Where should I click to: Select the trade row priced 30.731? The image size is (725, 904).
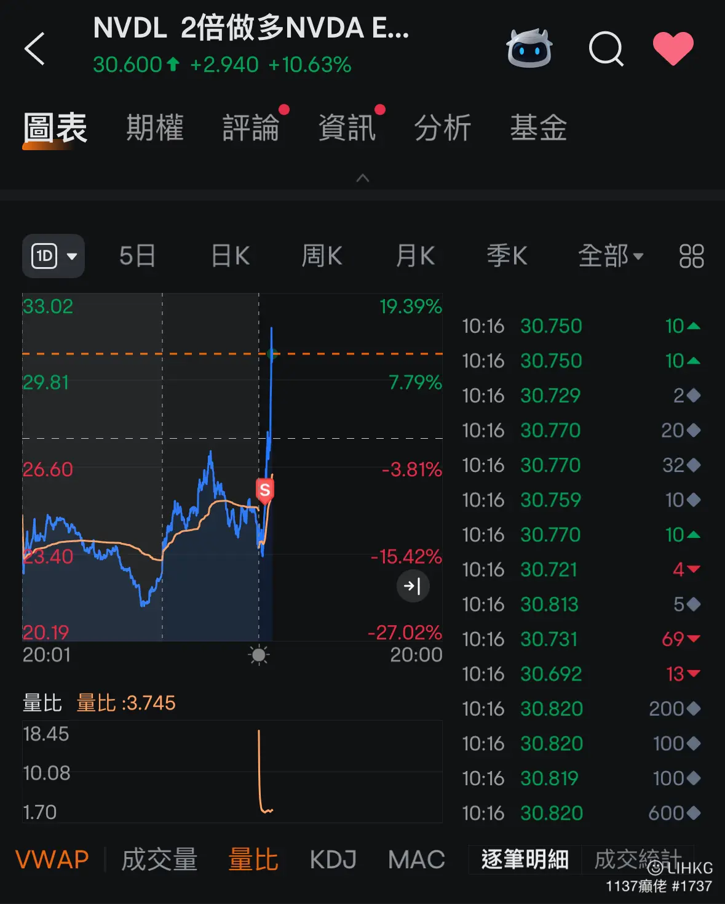(581, 639)
